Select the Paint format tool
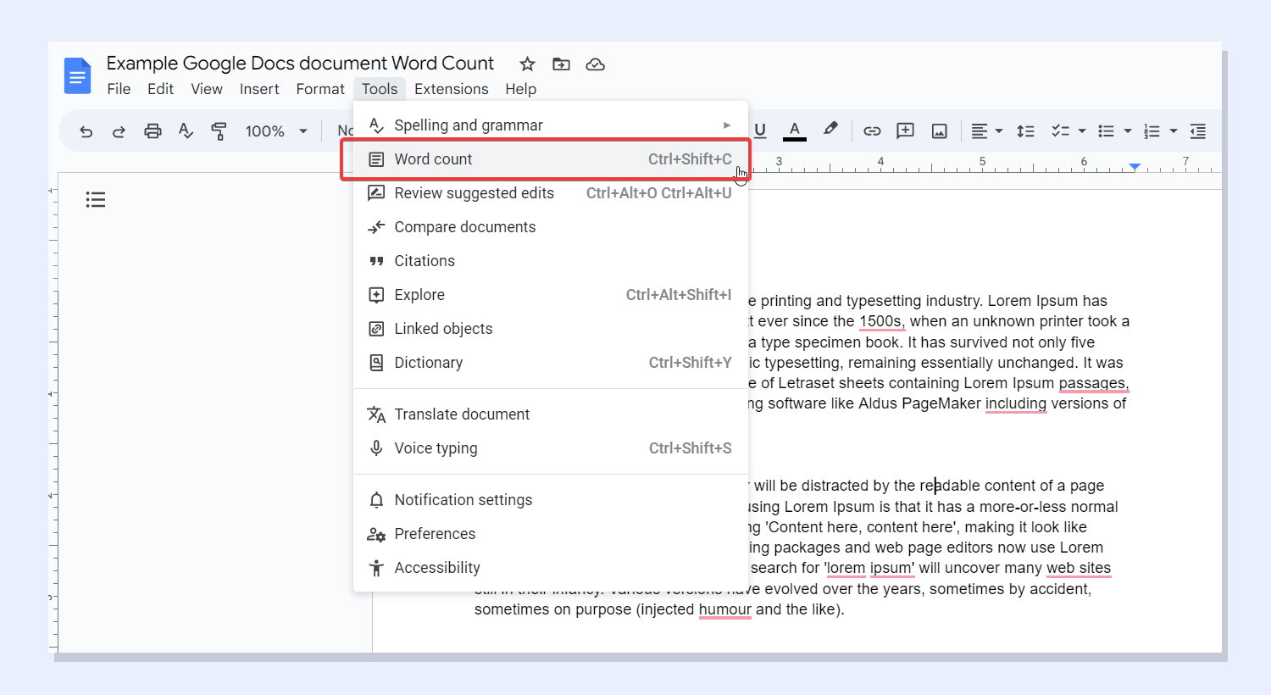The width and height of the screenshot is (1271, 695). pyautogui.click(x=219, y=131)
